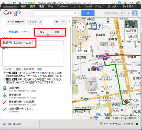
Task: Click the title field 札幌市 献血ルーム(2)
Action: 33,43
